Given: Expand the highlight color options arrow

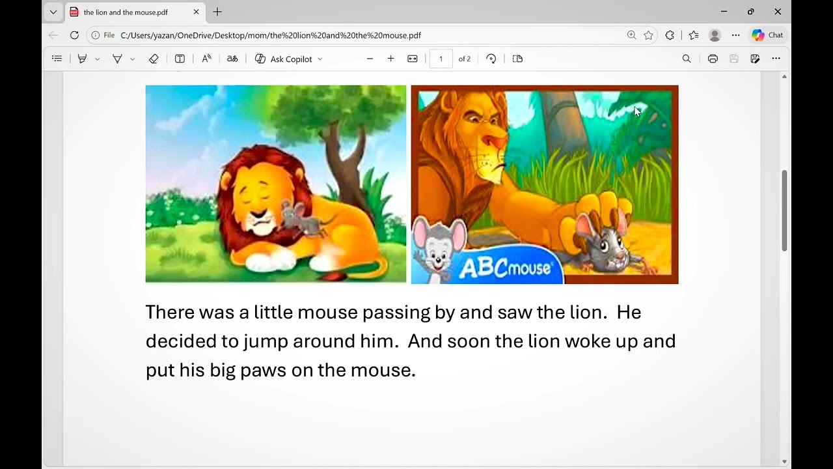Looking at the screenshot, I should tap(97, 59).
